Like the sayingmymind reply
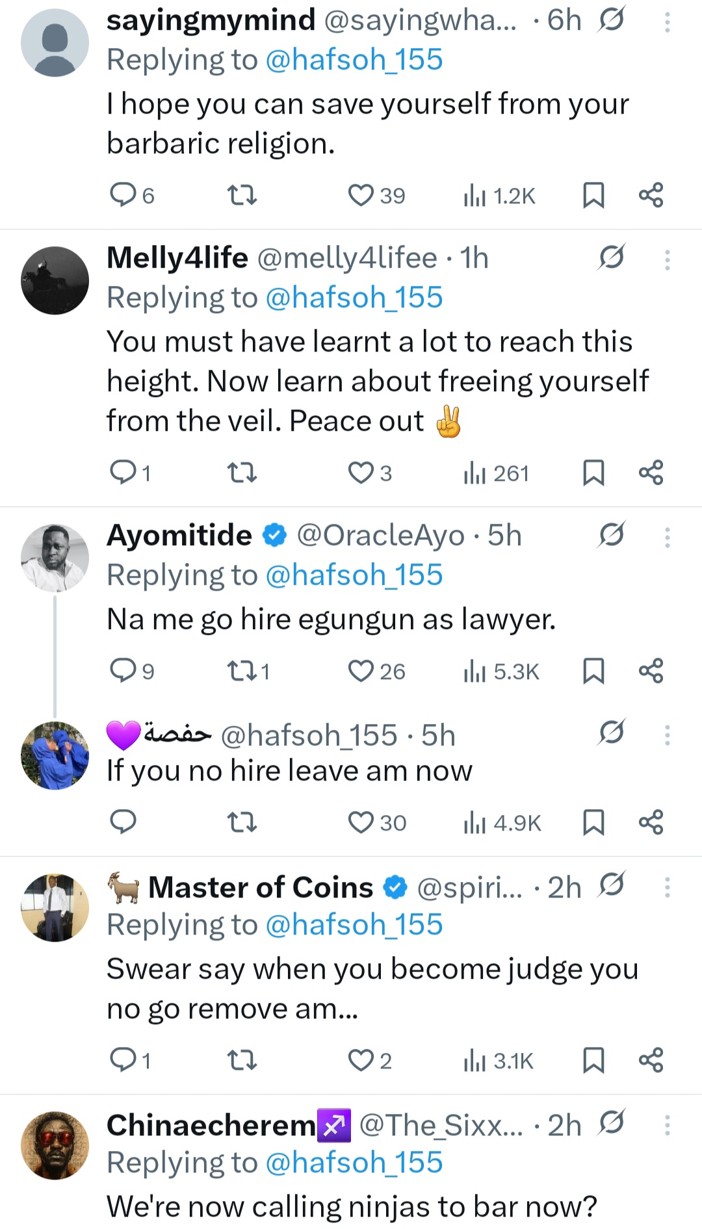 click(x=361, y=195)
